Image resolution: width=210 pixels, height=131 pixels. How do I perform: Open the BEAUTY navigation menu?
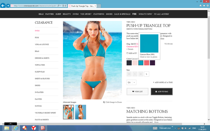point(67,14)
